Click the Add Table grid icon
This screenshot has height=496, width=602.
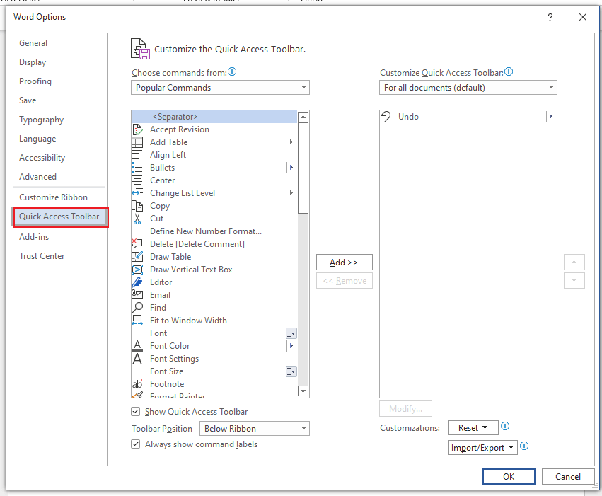coord(137,142)
